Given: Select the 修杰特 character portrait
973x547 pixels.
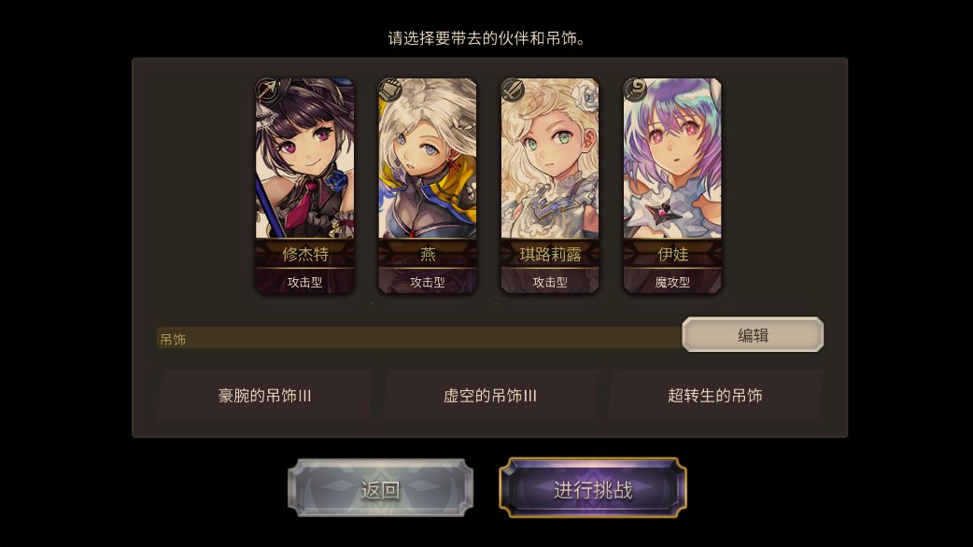Looking at the screenshot, I should [x=304, y=158].
